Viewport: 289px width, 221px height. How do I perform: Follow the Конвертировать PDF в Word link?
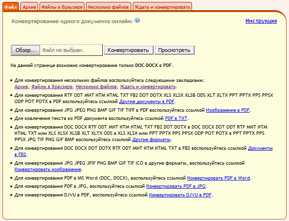coord(219,178)
